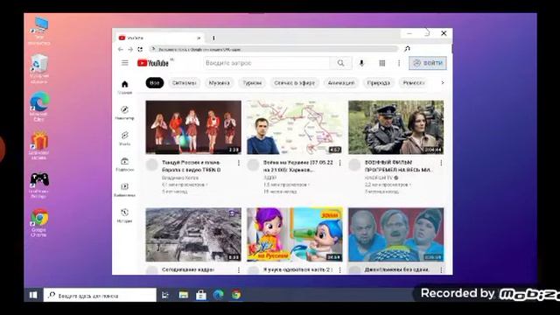This screenshot has height=315, width=560.
Task: Select the Сейчас в эфире filter chip
Action: pos(294,83)
